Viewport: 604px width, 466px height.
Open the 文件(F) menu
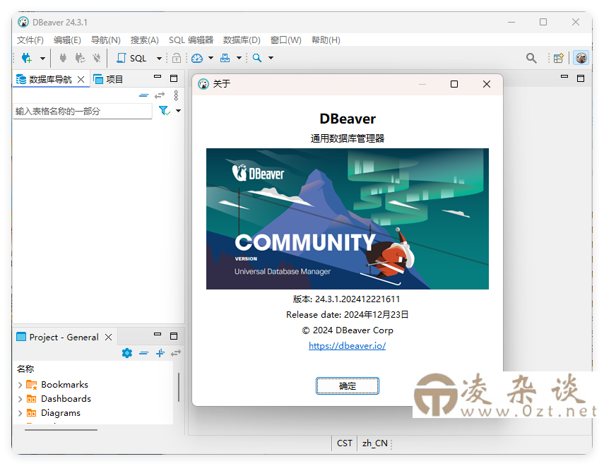[30, 40]
